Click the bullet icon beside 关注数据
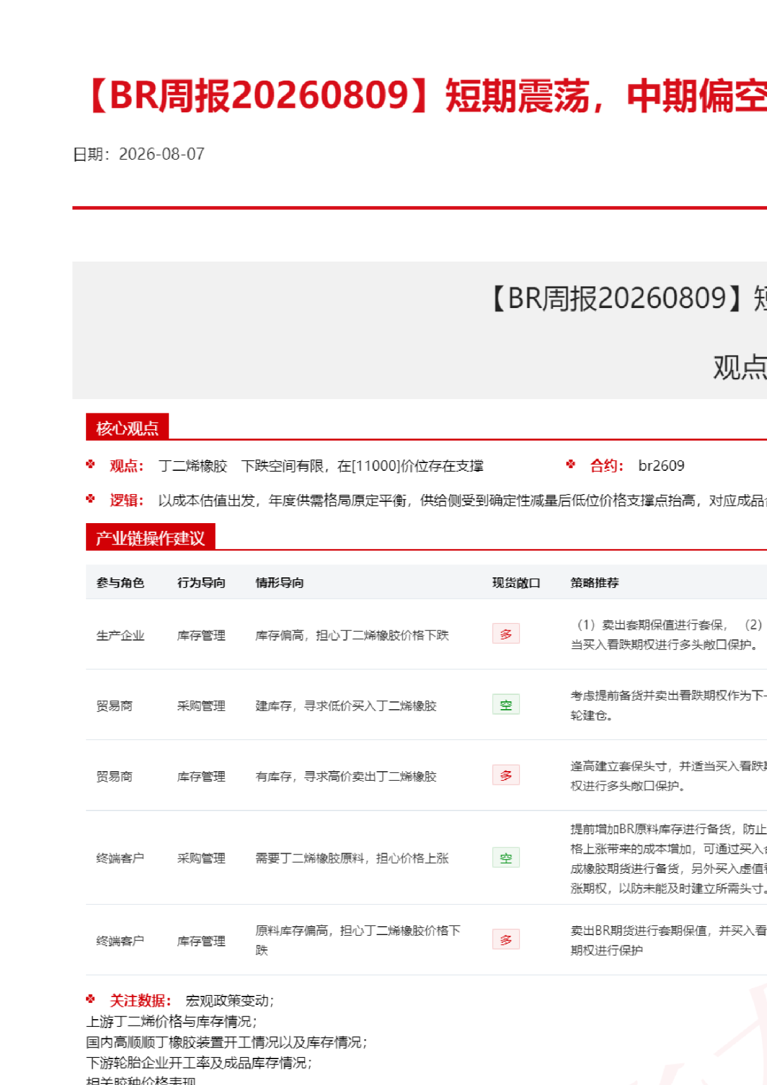Viewport: 767px width, 1085px height. 90,999
